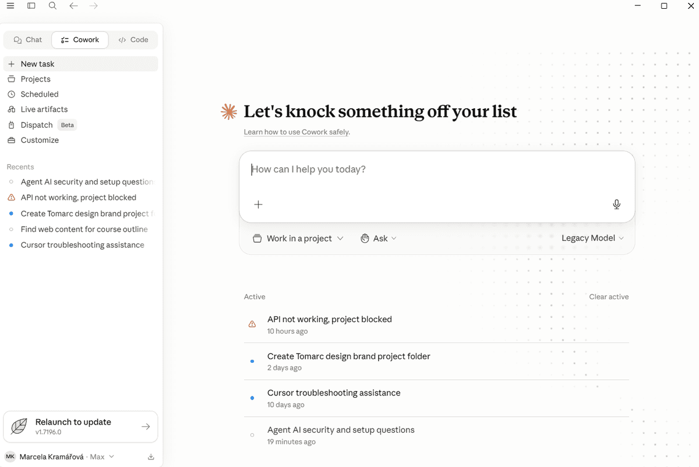The width and height of the screenshot is (699, 467).
Task: Open Cursor troubleshooting assistance active task
Action: (x=436, y=398)
